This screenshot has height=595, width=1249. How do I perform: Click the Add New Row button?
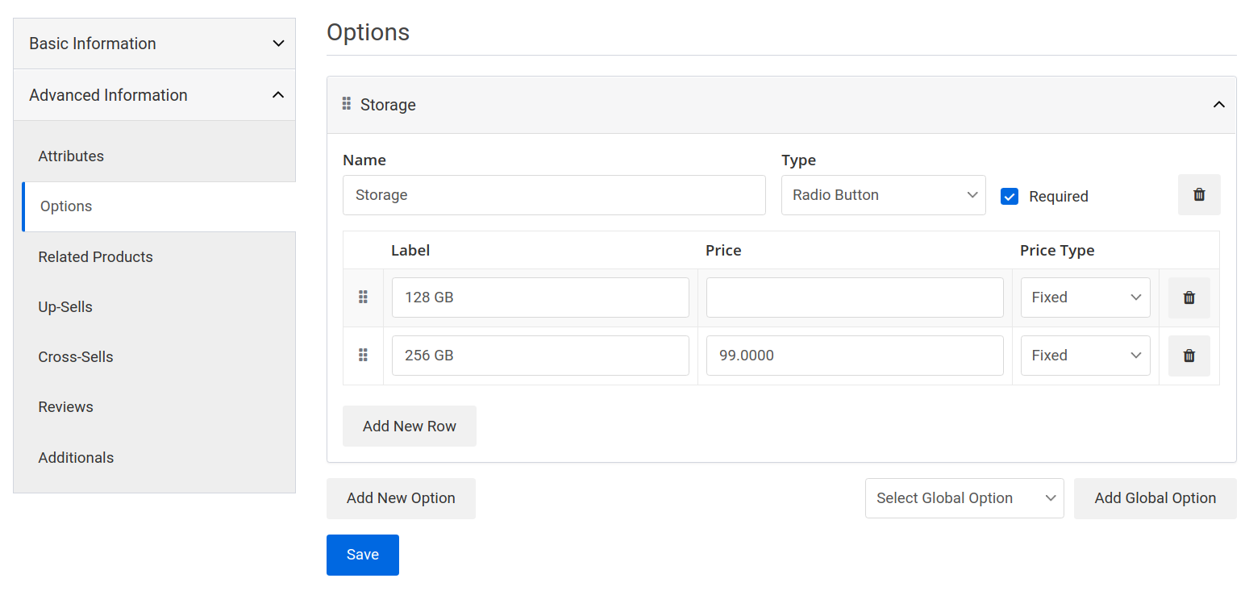point(409,426)
